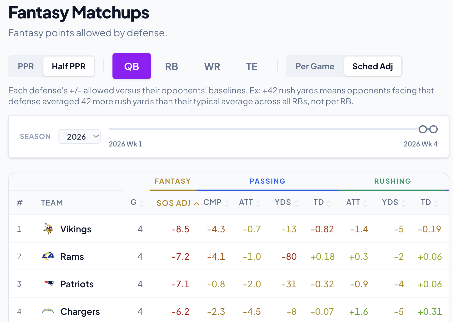The height and width of the screenshot is (322, 453).
Task: Select Half PPR scoring option
Action: [69, 66]
